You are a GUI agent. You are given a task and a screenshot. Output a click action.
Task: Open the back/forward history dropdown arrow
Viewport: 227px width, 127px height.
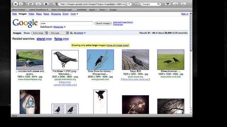[x=24, y=4]
